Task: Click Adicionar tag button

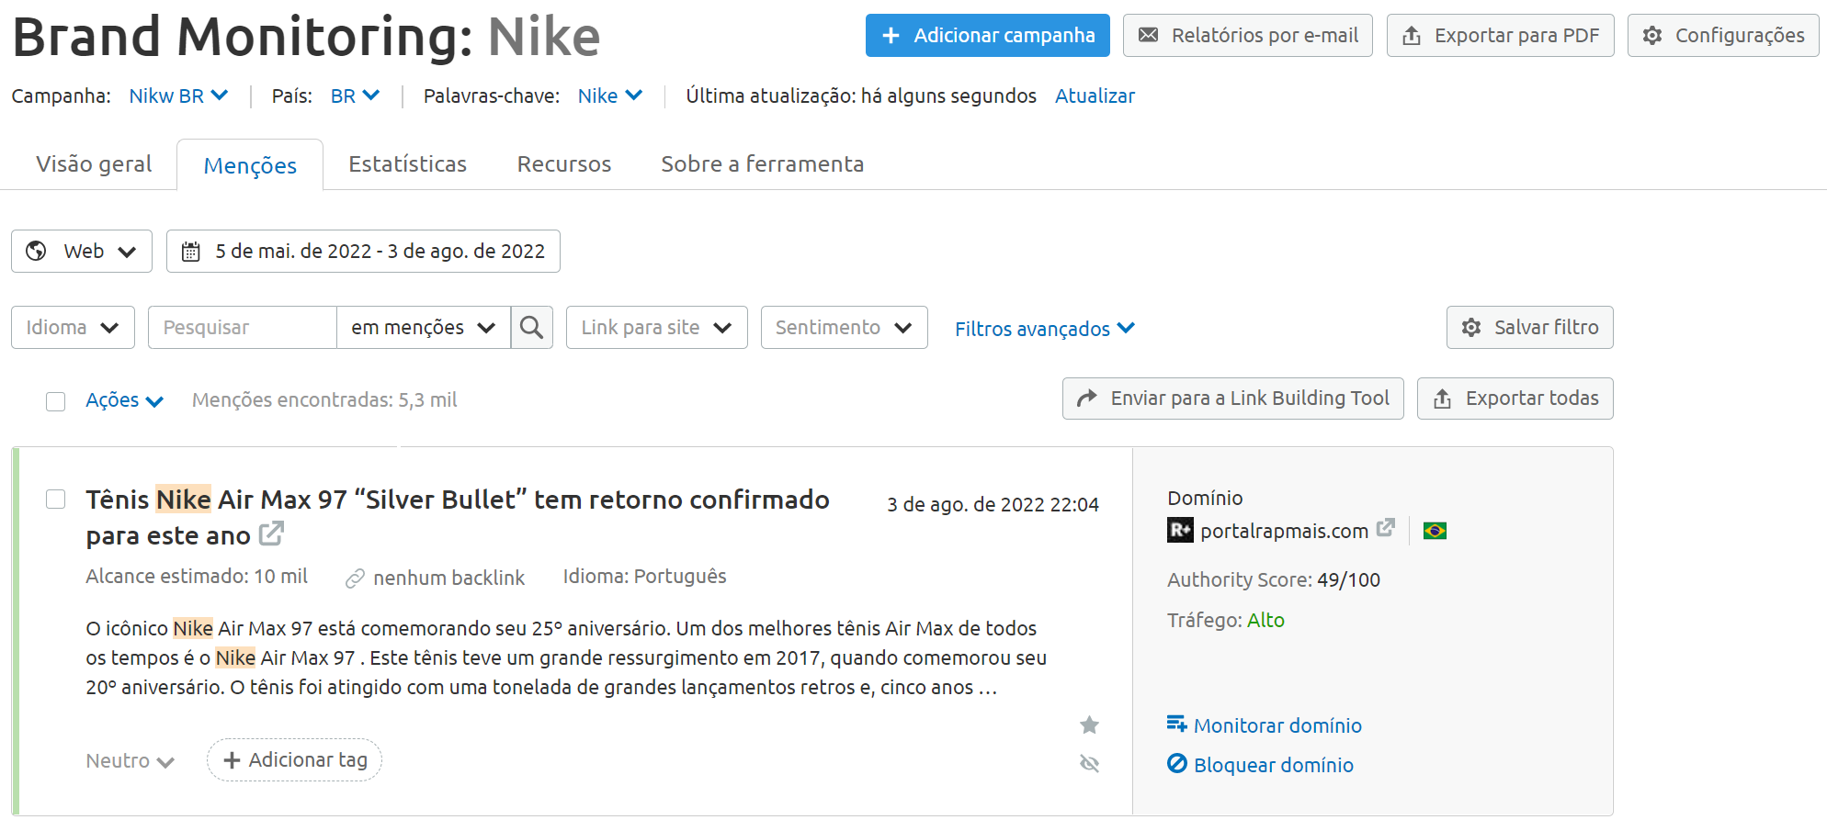Action: (x=294, y=760)
